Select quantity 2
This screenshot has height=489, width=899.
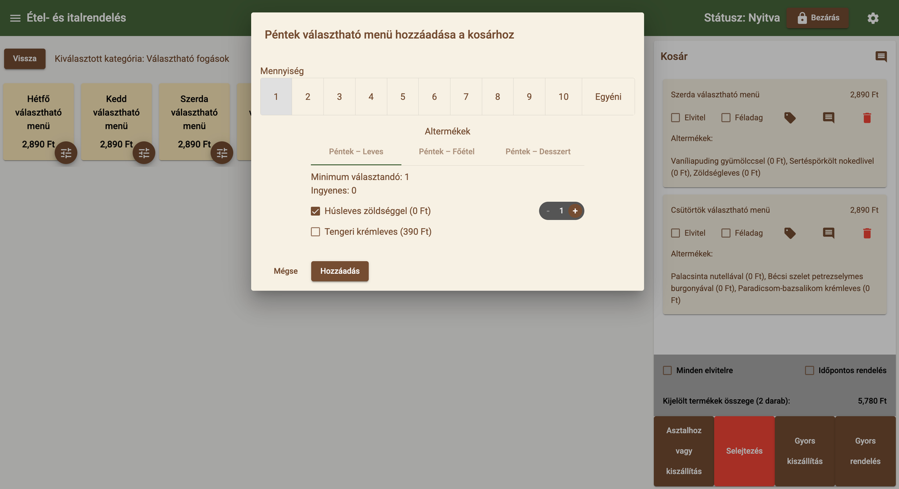(308, 97)
